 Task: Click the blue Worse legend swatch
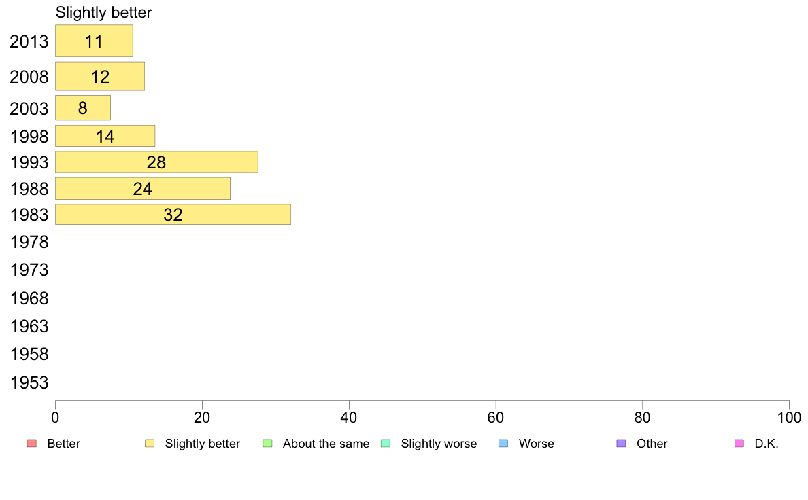pyautogui.click(x=503, y=444)
